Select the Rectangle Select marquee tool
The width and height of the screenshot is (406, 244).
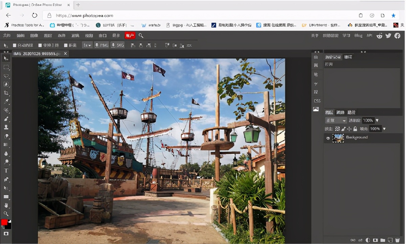click(6, 67)
